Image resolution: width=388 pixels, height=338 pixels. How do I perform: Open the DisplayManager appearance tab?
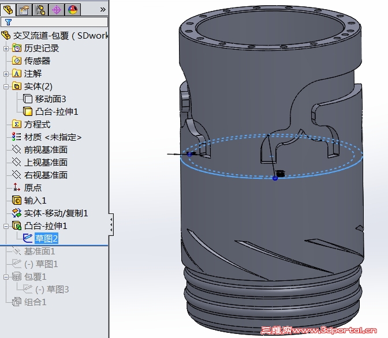pos(73,10)
